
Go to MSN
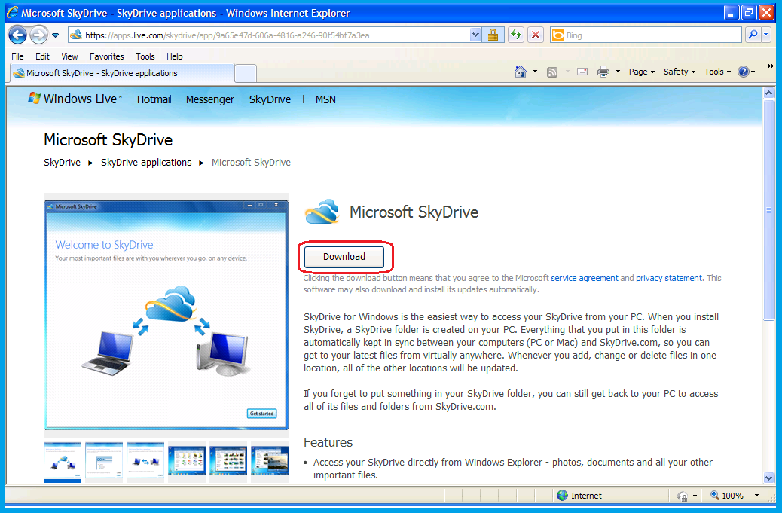pos(325,99)
